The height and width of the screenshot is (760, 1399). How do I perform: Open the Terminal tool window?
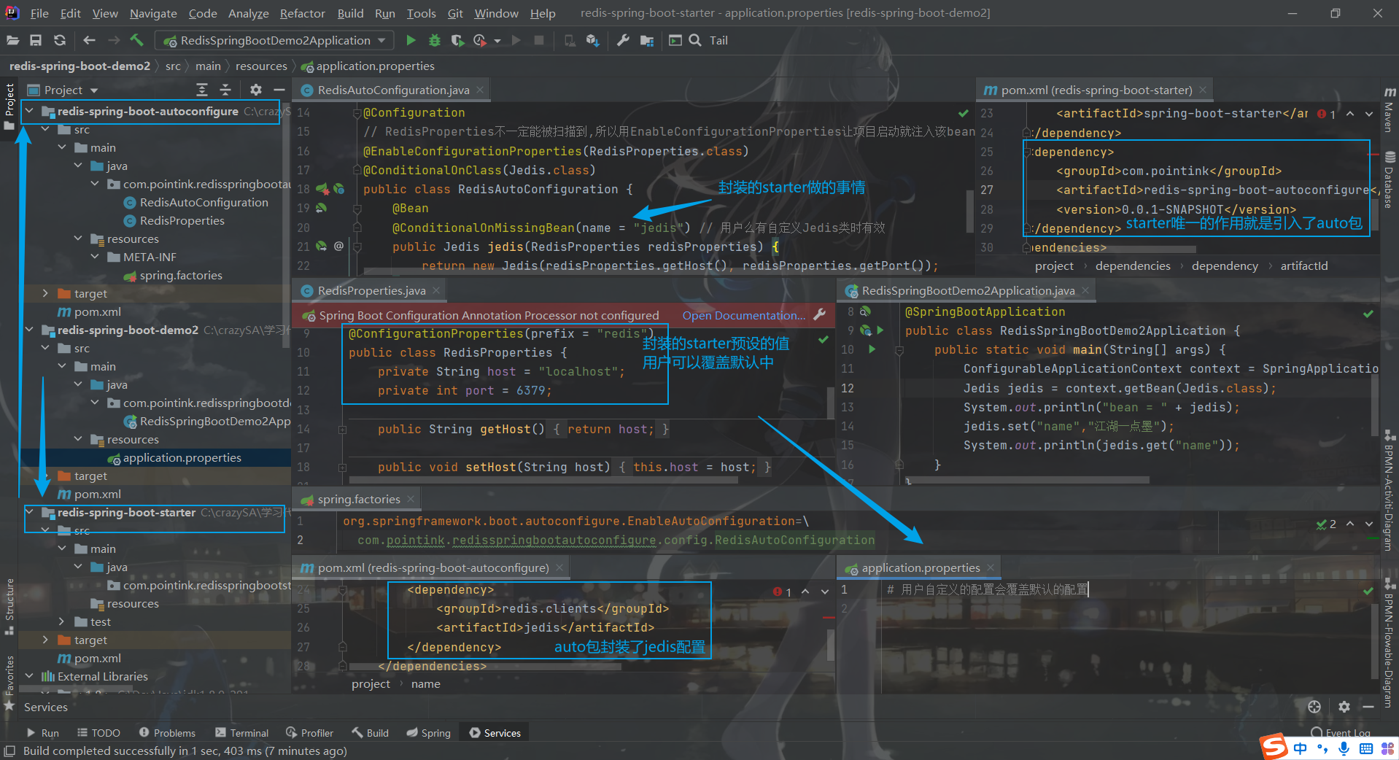click(241, 732)
